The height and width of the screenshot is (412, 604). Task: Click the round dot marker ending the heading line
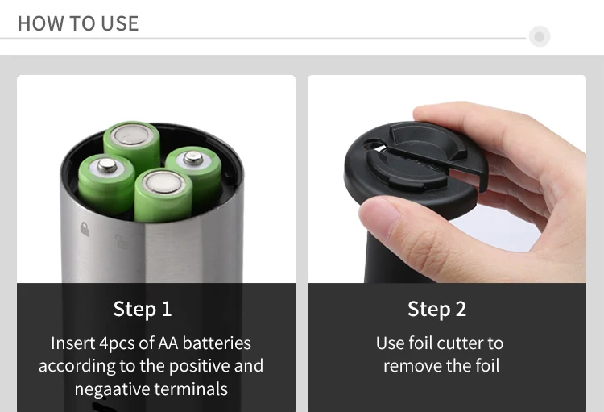[x=540, y=36]
